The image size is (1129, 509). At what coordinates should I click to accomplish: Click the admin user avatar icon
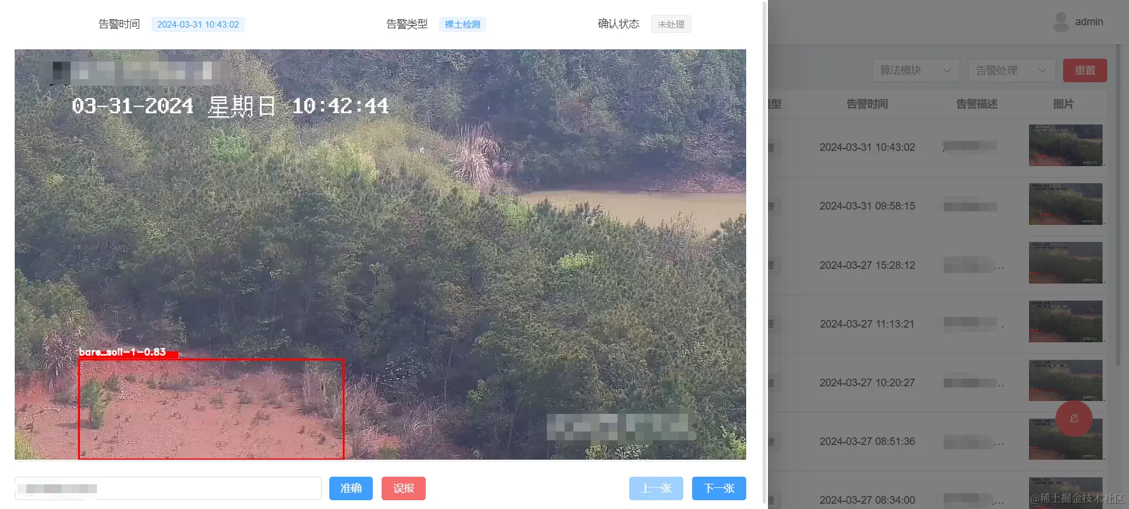(x=1061, y=22)
